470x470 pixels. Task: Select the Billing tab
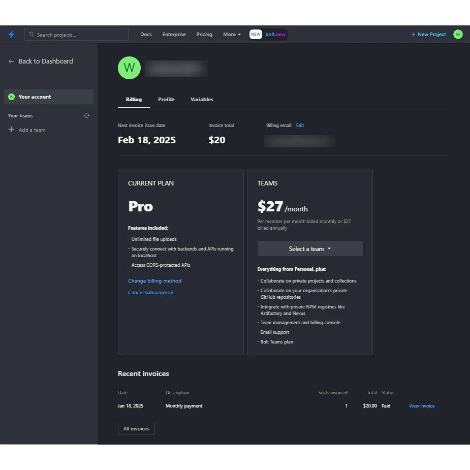[x=134, y=100]
